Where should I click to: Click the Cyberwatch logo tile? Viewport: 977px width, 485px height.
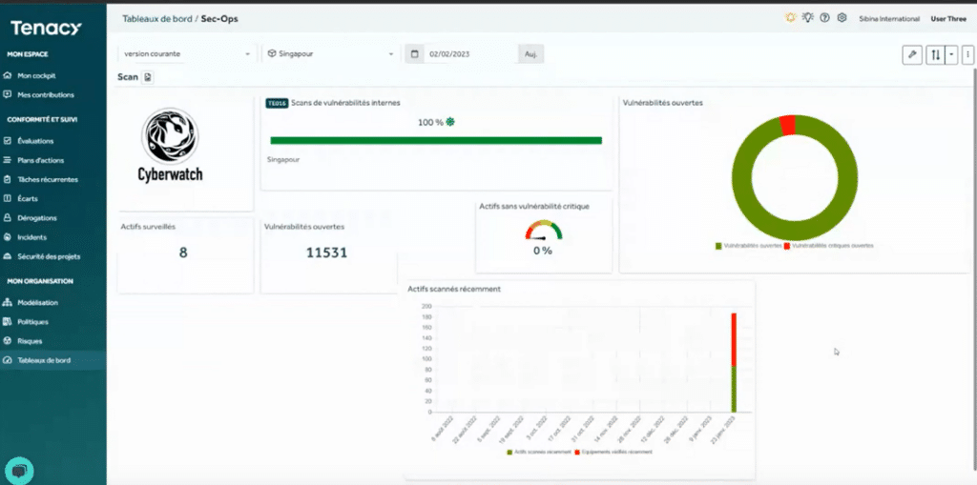coord(170,145)
